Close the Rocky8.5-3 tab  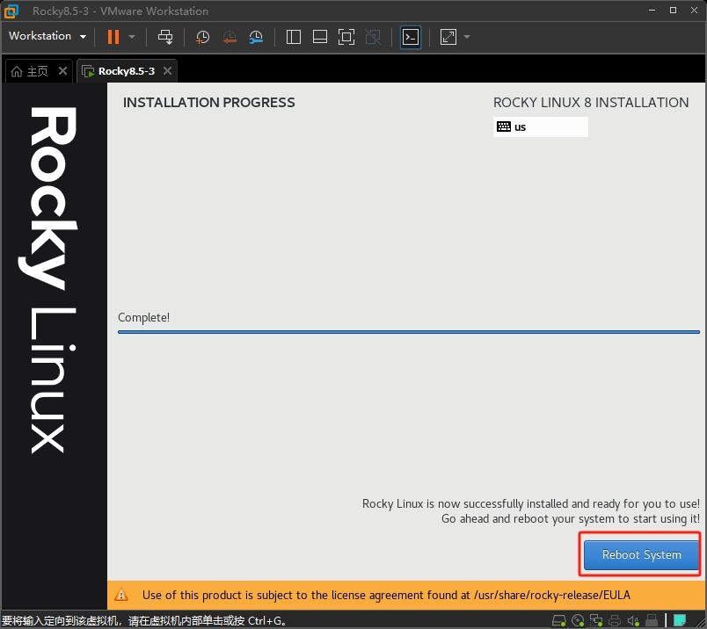(x=167, y=71)
